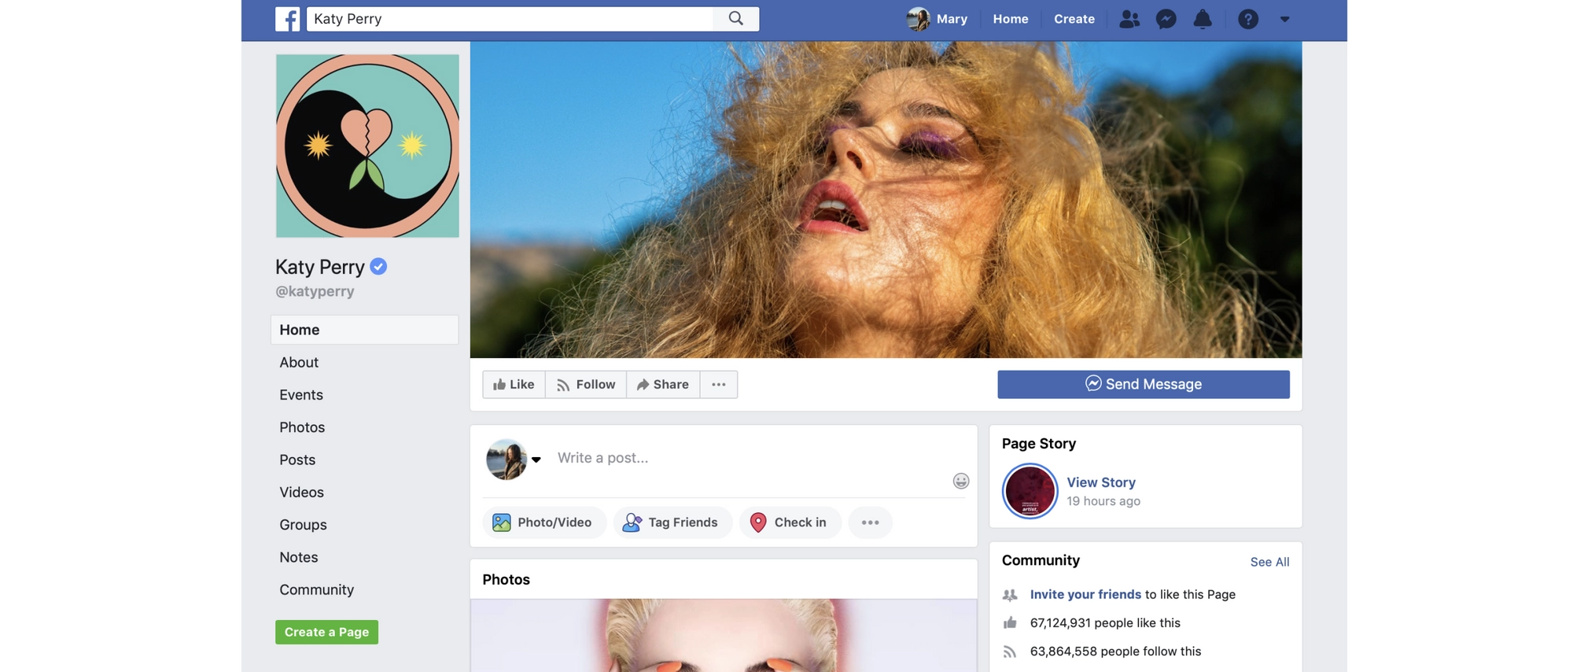Screen dimensions: 1573x672
Task: Click the follow feed icon in Community
Action: coord(1010,652)
